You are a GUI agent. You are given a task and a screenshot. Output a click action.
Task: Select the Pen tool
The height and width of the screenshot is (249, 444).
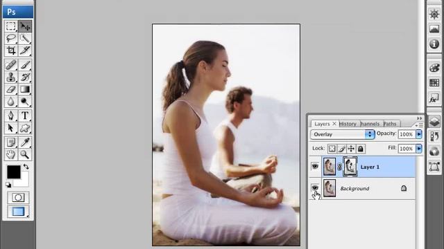click(x=11, y=116)
